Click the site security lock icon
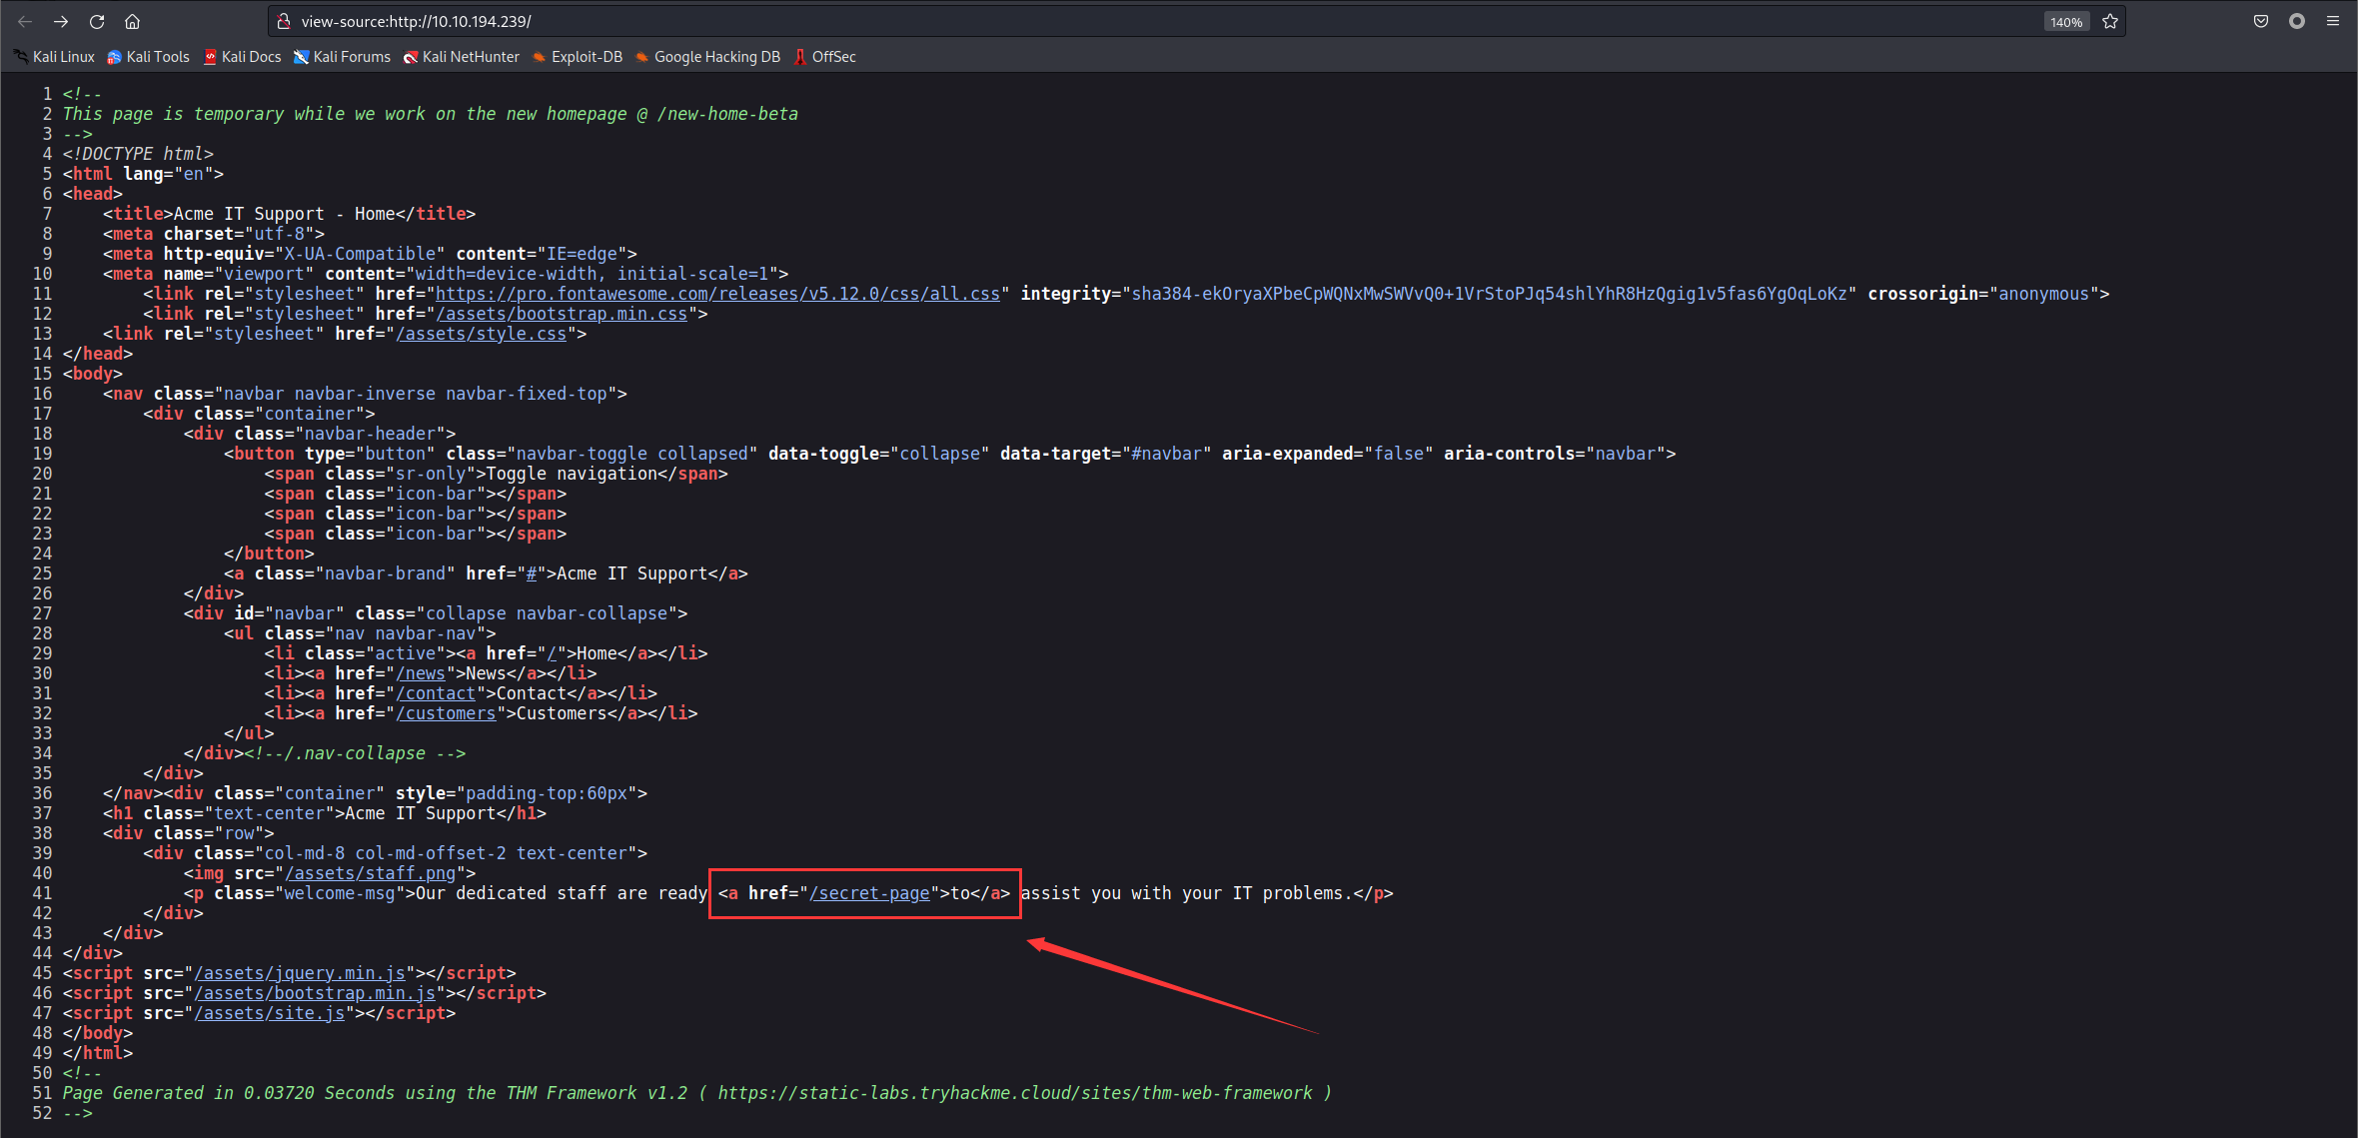 pos(284,21)
